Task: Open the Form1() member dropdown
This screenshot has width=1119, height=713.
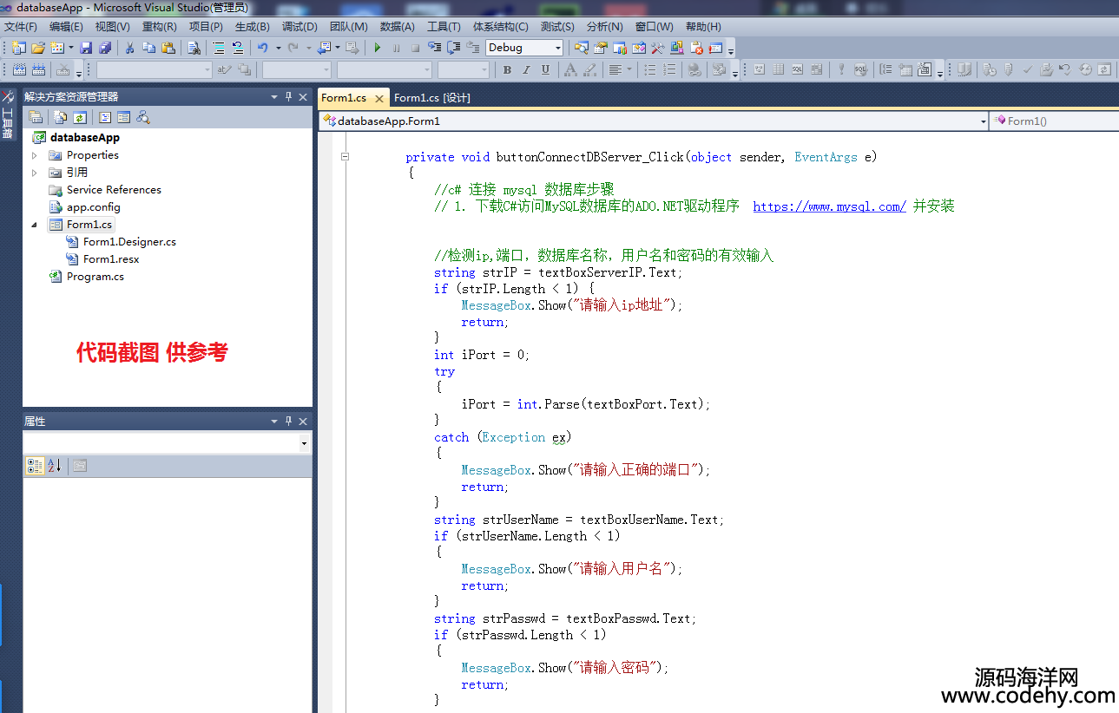Action: 1054,121
